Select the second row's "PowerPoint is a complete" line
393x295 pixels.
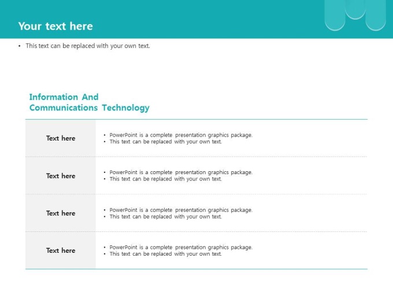pos(181,172)
